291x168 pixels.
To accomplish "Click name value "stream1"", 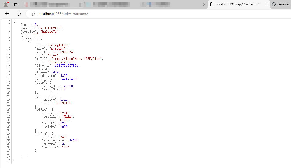I will (x=57, y=49).
